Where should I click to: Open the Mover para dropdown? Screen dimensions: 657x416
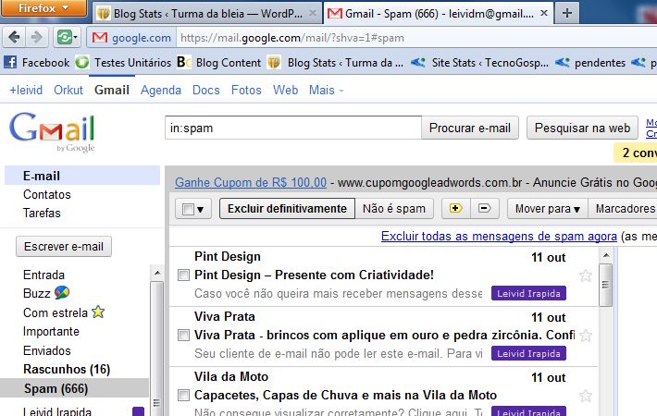coord(548,208)
